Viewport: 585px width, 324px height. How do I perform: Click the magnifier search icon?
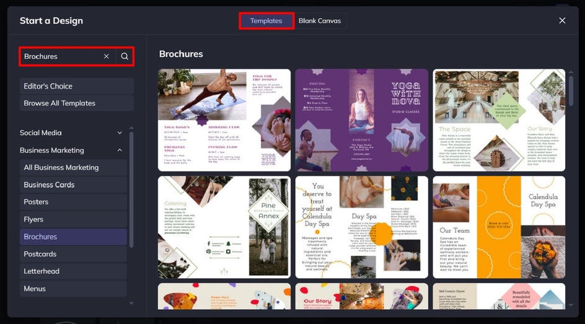[125, 56]
